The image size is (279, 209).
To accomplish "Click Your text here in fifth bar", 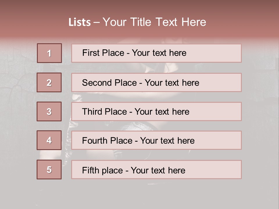I will click(x=158, y=170).
